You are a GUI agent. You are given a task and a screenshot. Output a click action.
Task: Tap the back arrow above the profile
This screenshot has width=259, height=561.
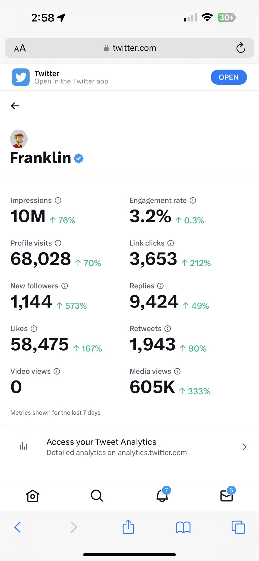pos(15,106)
